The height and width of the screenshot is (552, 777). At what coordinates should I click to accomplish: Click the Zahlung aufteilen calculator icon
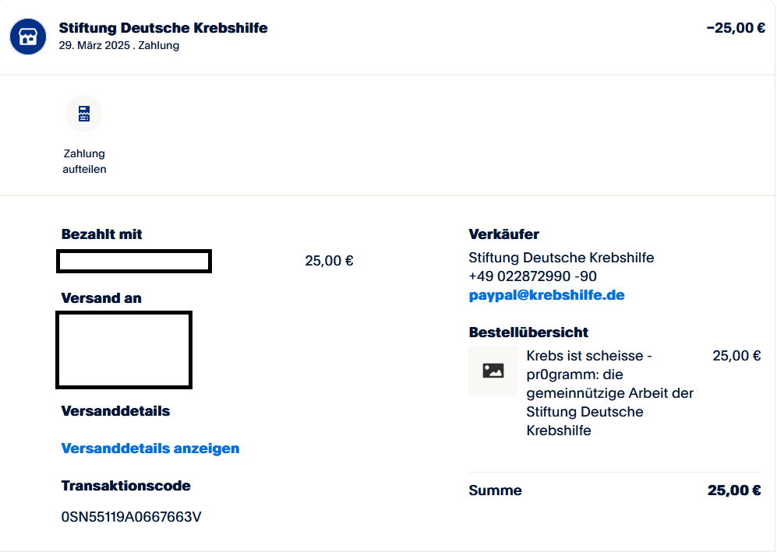[84, 114]
